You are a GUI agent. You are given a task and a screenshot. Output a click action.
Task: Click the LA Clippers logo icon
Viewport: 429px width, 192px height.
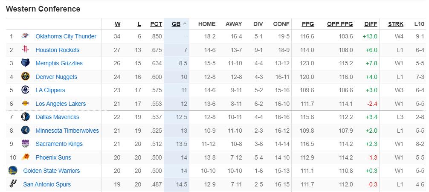[x=25, y=90]
